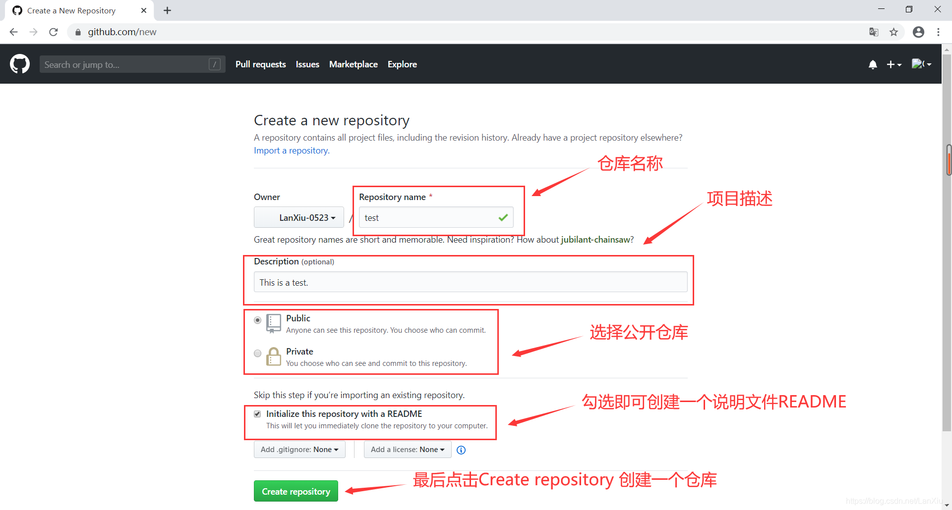The height and width of the screenshot is (510, 952).
Task: Open the Add .gitignore dropdown
Action: tap(299, 450)
